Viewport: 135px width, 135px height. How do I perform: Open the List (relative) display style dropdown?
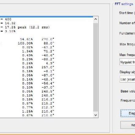pyautogui.click(x=127, y=79)
